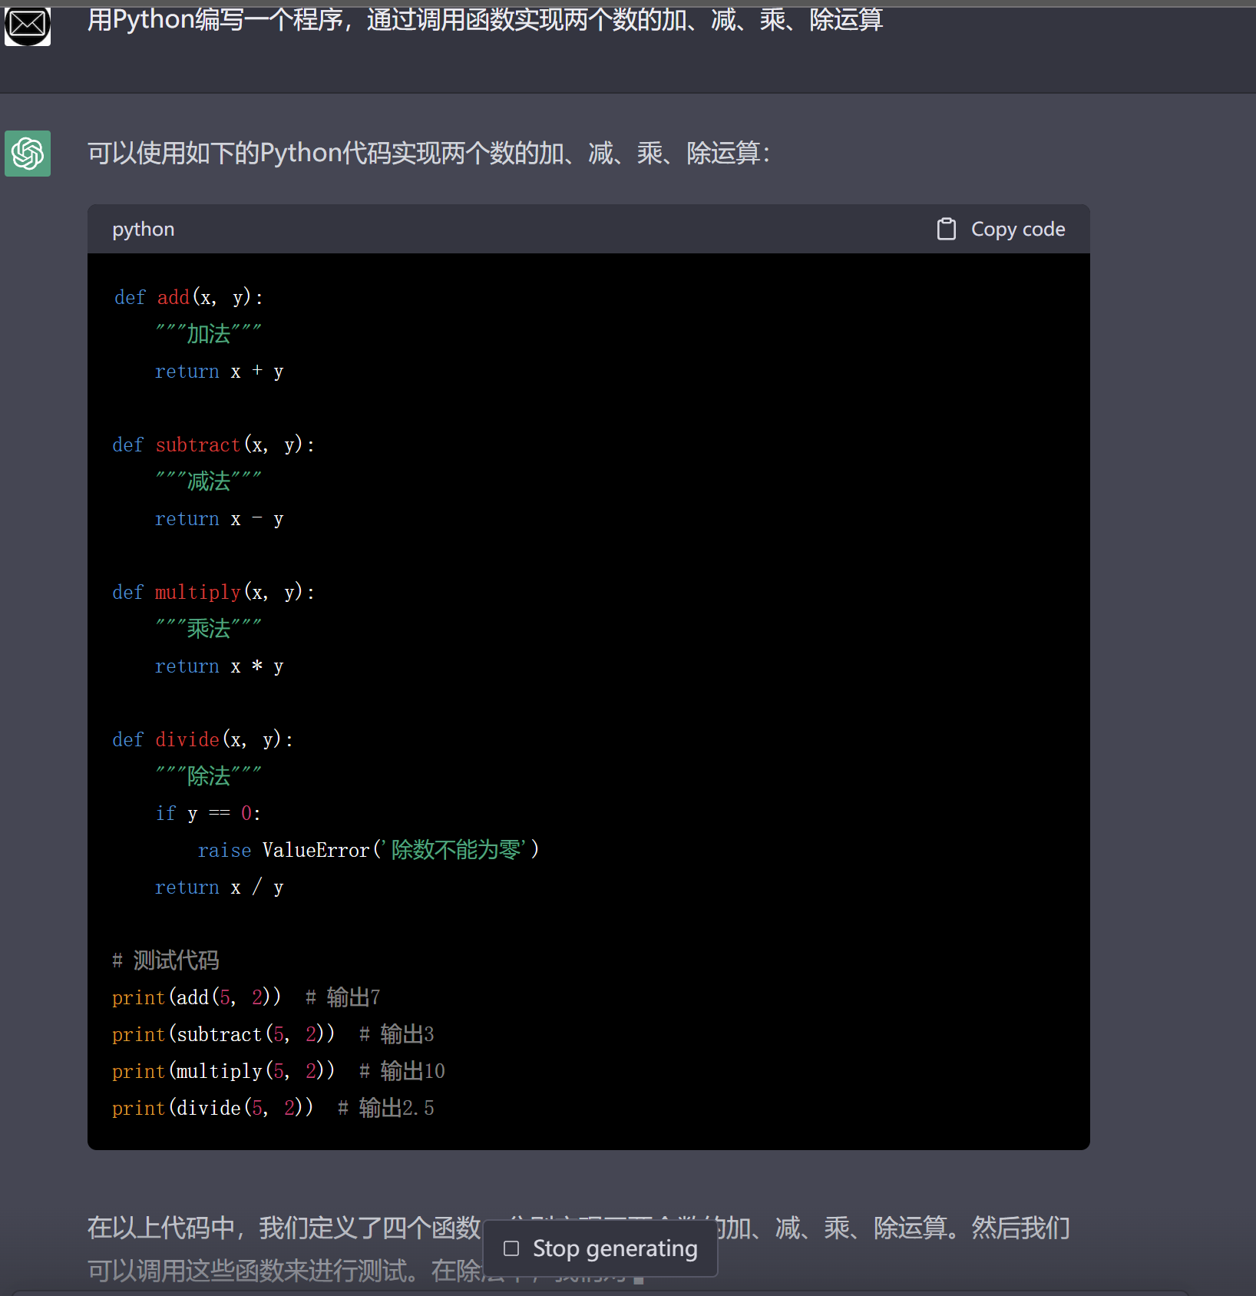Click the Copy code button
Image resolution: width=1256 pixels, height=1296 pixels.
[x=1001, y=229]
